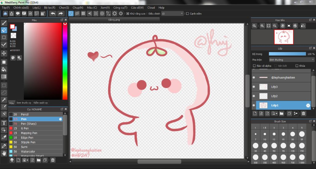Open the Pen brush settings gear
This screenshot has width=316, height=169.
click(60, 119)
